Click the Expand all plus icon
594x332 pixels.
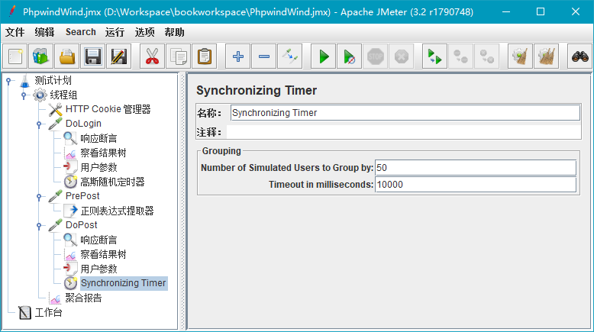tap(238, 56)
